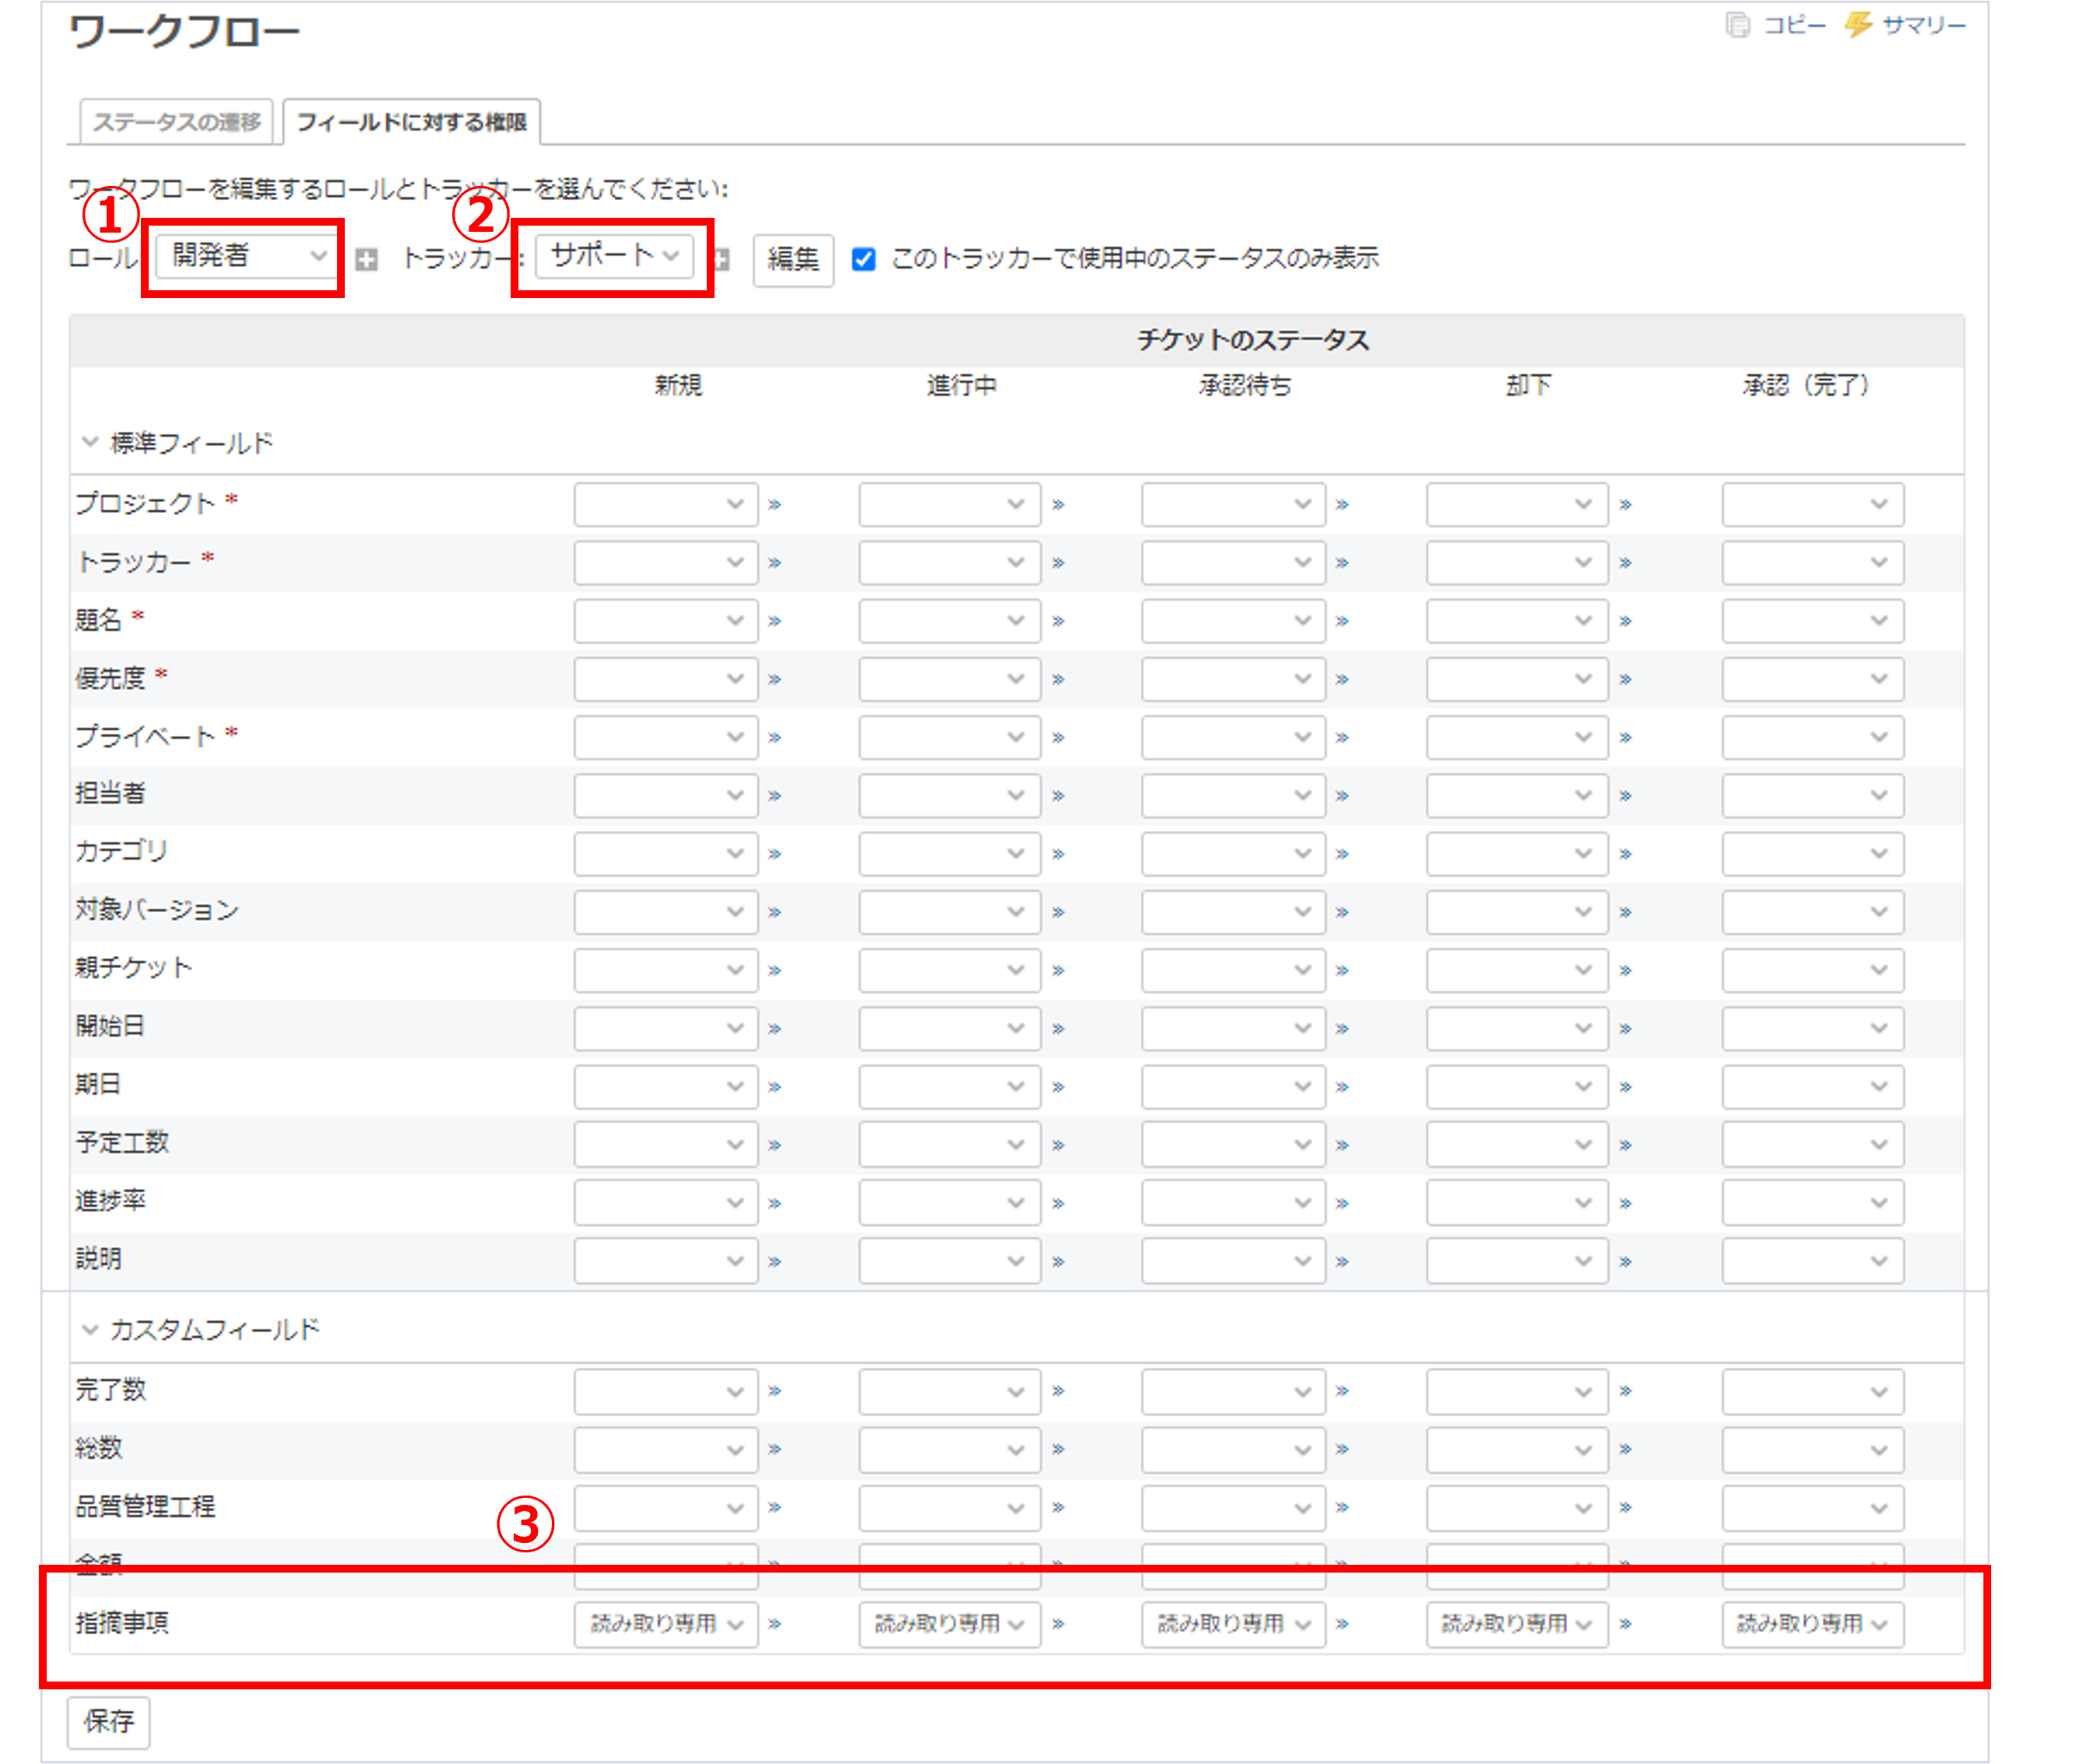Click copy arrow in 開始日 row 進行中 column
Image resolution: width=2083 pixels, height=1764 pixels.
tap(1059, 1029)
